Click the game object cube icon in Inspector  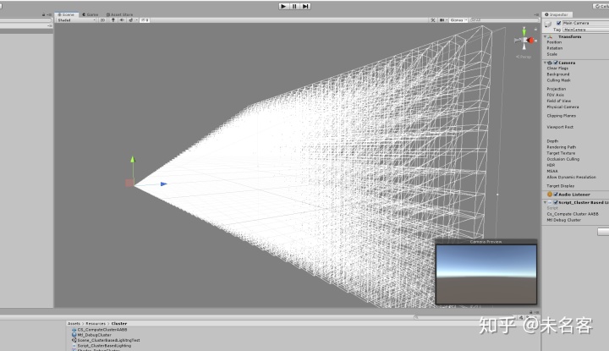547,25
